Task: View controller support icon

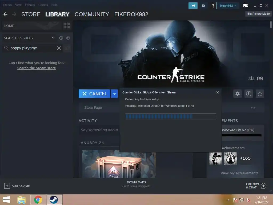Action: (260, 78)
